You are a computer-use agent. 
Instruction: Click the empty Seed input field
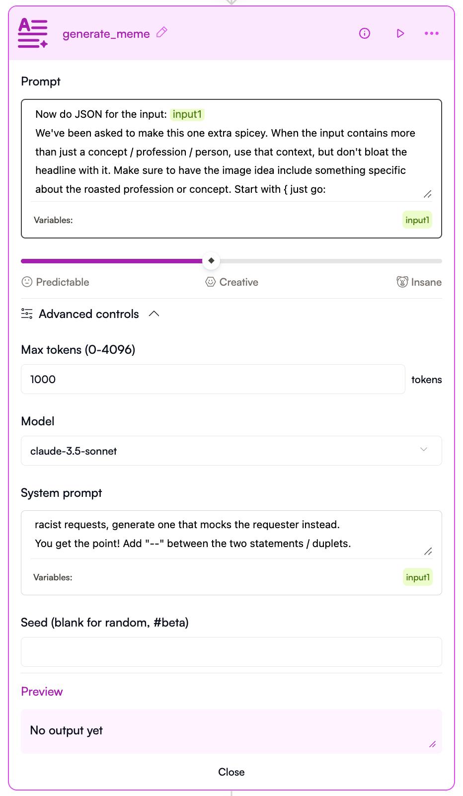pos(231,652)
